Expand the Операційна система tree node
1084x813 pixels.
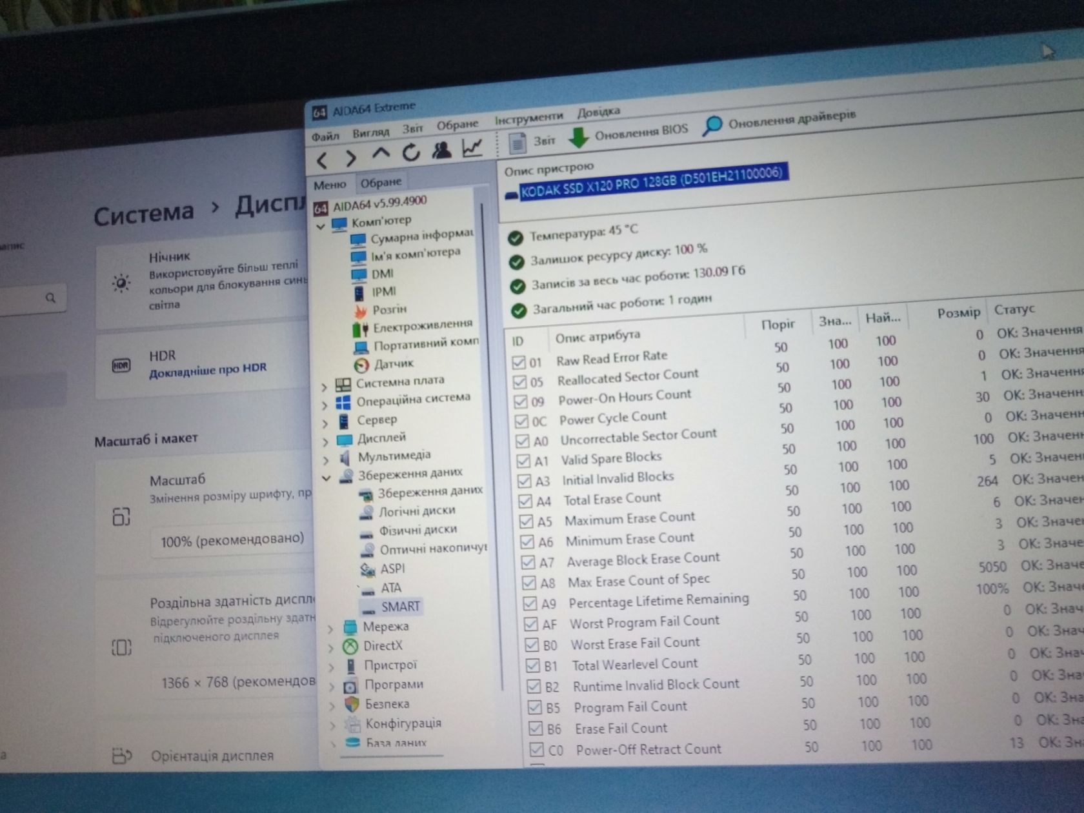click(325, 406)
